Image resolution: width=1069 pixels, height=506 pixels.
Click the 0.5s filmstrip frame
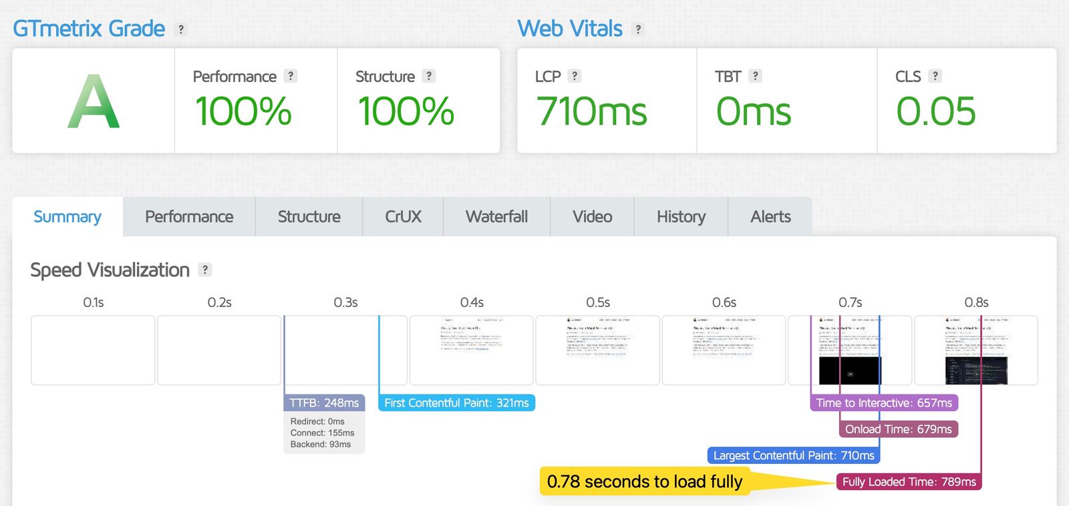point(598,350)
